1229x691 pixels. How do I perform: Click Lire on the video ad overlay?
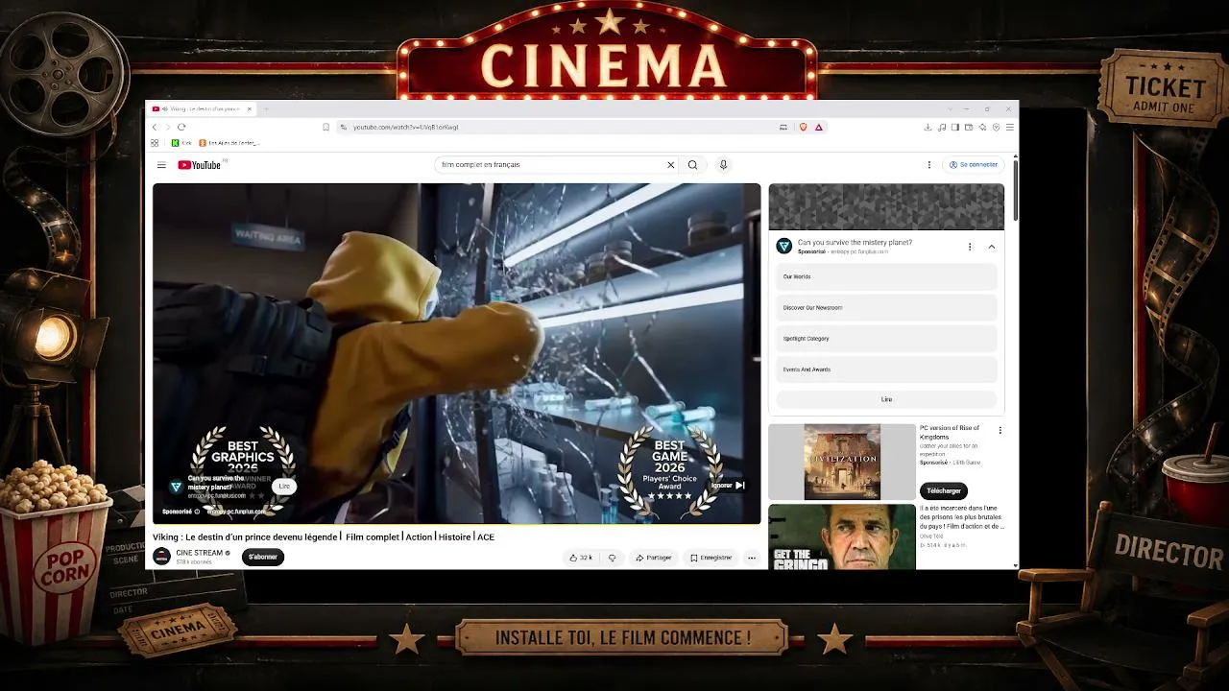coord(284,487)
